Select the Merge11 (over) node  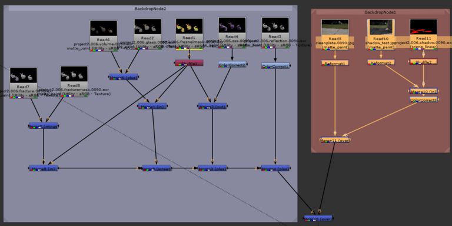pyautogui.click(x=335, y=140)
